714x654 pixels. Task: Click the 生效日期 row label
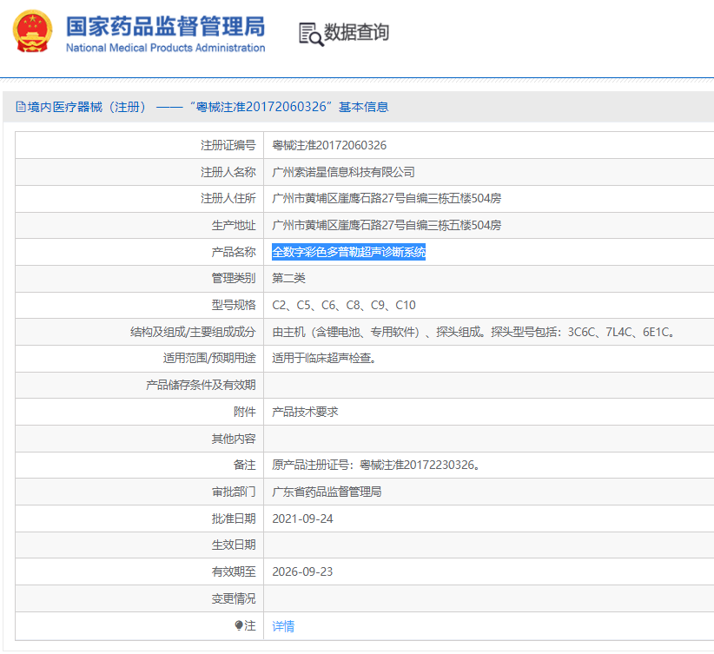point(234,545)
